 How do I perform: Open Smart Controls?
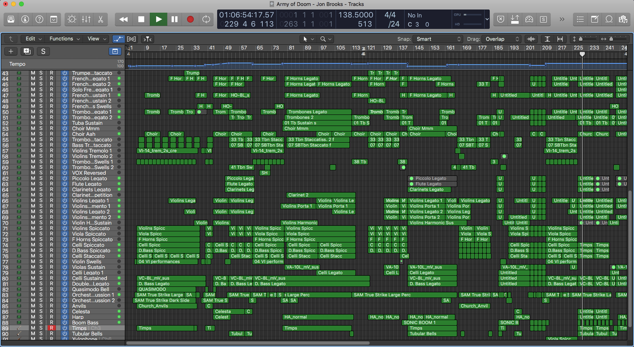(72, 19)
